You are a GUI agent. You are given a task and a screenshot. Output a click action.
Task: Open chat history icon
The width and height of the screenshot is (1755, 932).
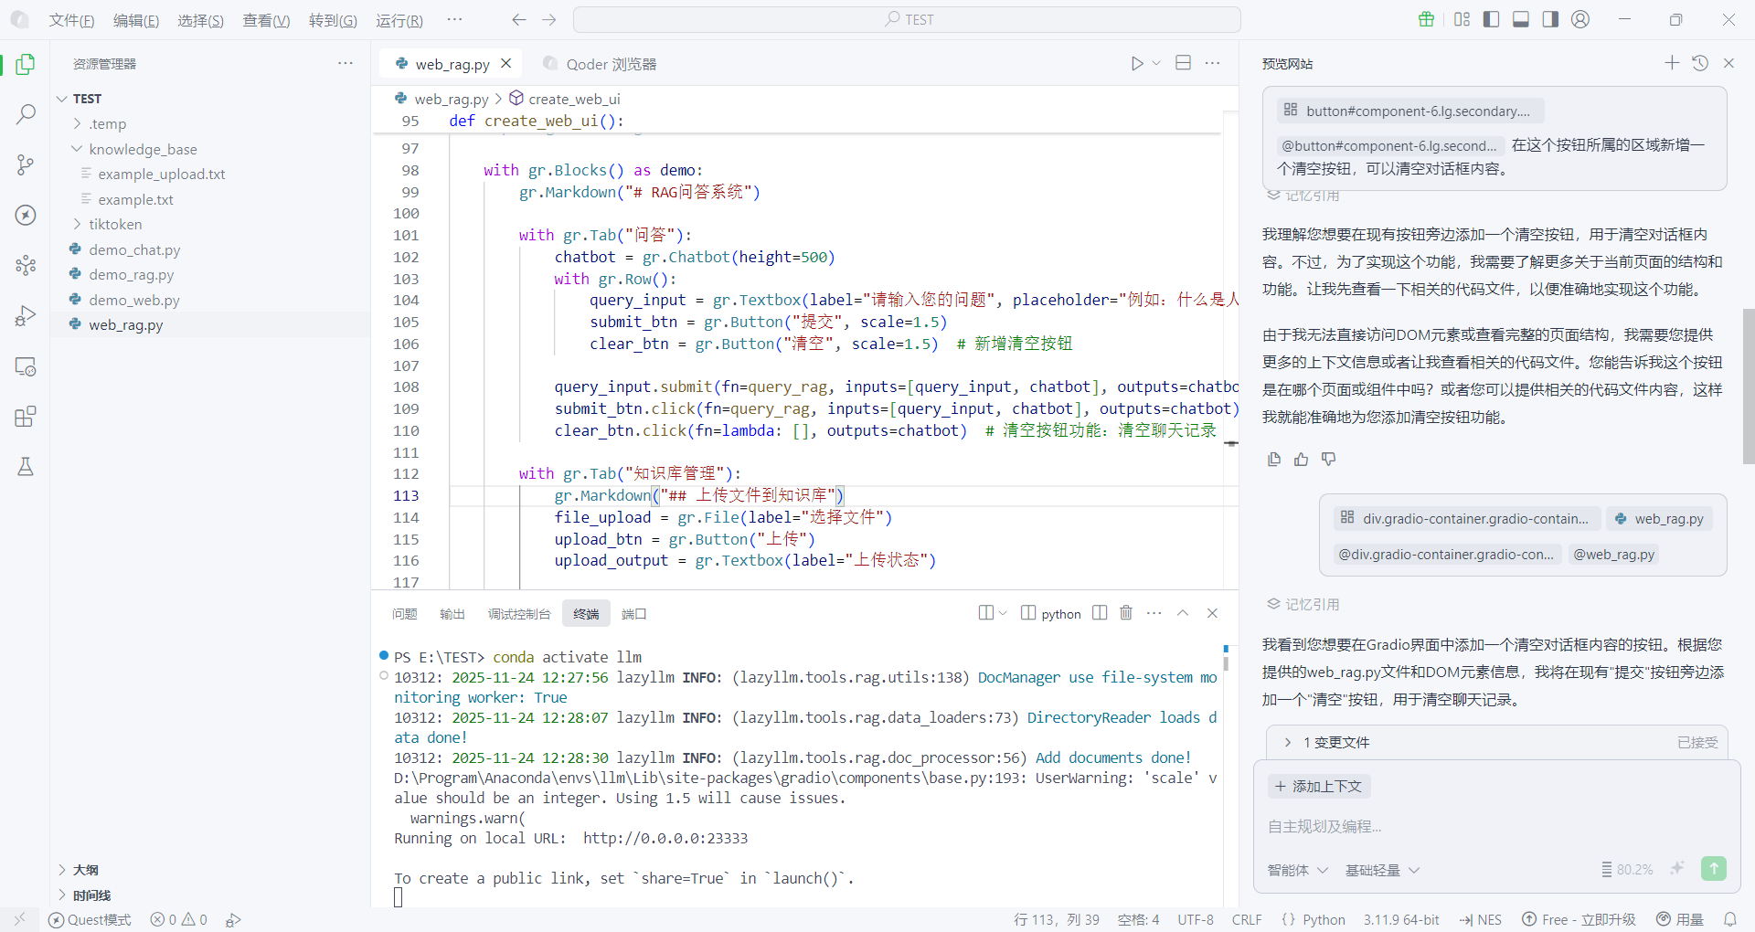pos(1700,63)
